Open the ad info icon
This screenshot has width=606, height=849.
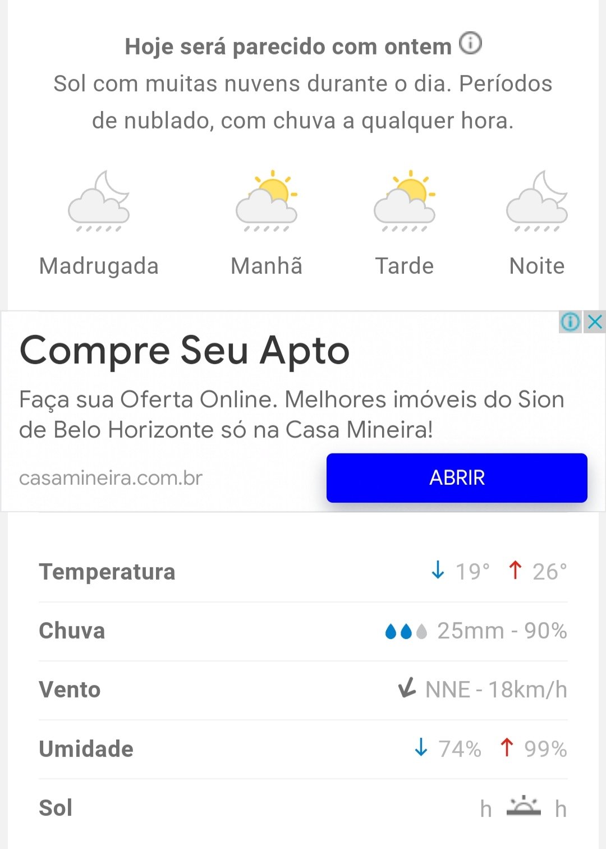tap(570, 322)
